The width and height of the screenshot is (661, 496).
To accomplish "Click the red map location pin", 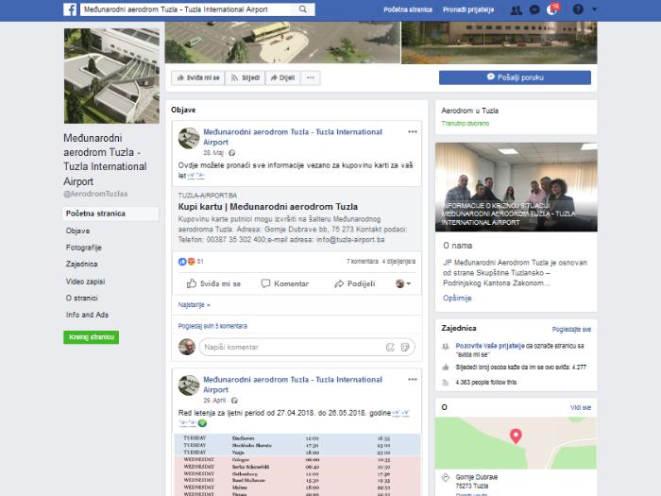I will click(516, 436).
